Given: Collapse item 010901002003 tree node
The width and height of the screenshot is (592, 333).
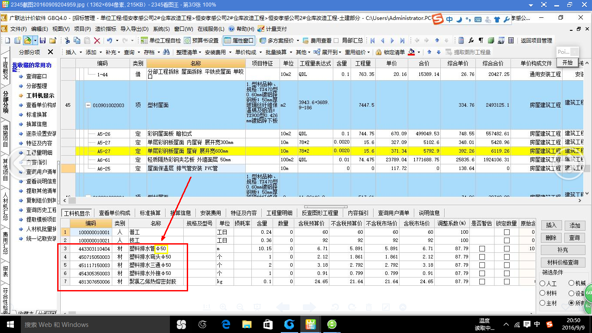Looking at the screenshot, I should 88,105.
